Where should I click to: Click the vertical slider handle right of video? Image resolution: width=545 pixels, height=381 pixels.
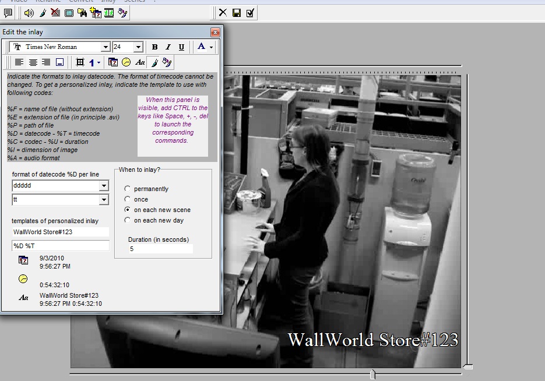tap(468, 367)
